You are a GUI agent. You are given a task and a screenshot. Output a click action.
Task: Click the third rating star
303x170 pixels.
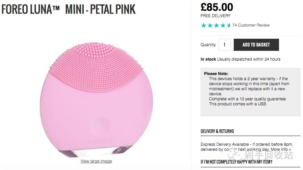click(x=217, y=25)
